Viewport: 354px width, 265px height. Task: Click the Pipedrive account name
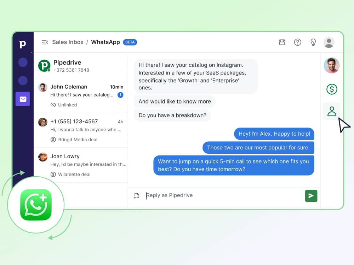(x=67, y=63)
